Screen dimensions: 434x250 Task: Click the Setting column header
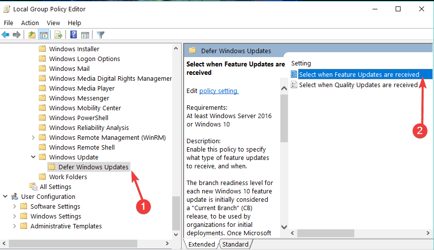[301, 63]
